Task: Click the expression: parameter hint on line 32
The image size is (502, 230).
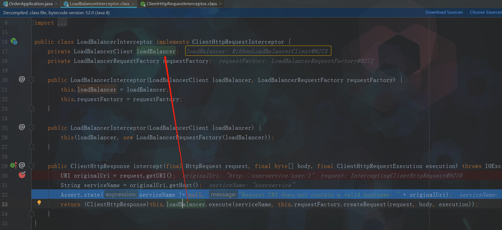Action: click(121, 194)
